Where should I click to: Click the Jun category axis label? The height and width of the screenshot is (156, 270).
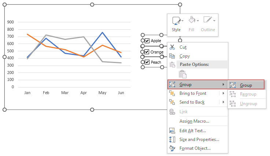pyautogui.click(x=121, y=93)
